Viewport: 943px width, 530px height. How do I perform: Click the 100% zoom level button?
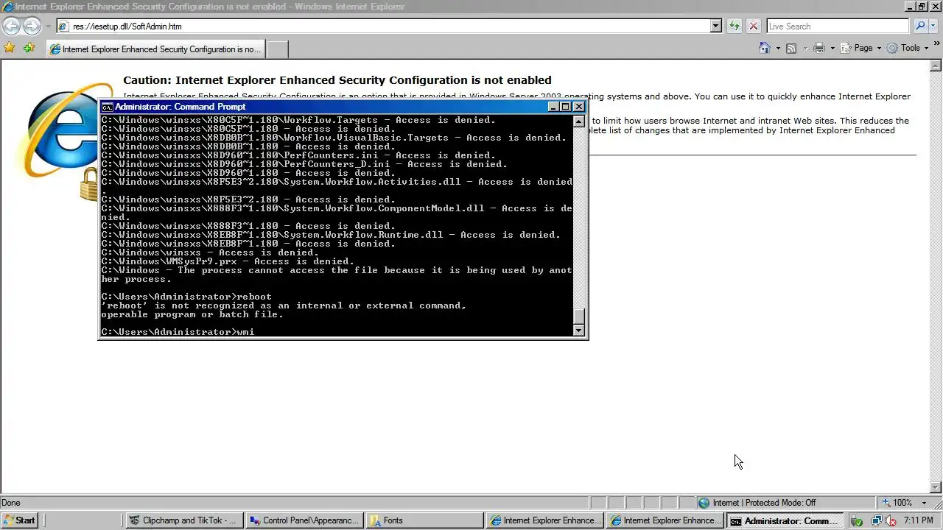pyautogui.click(x=897, y=503)
